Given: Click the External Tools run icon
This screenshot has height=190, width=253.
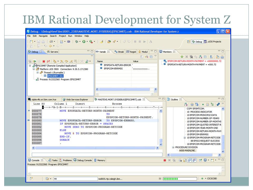Looking at the screenshot, I should (x=91, y=42).
